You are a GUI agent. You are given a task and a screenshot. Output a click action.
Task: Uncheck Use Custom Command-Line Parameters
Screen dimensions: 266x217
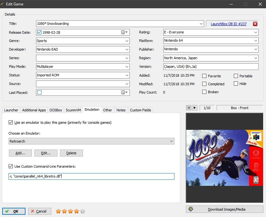click(x=11, y=166)
